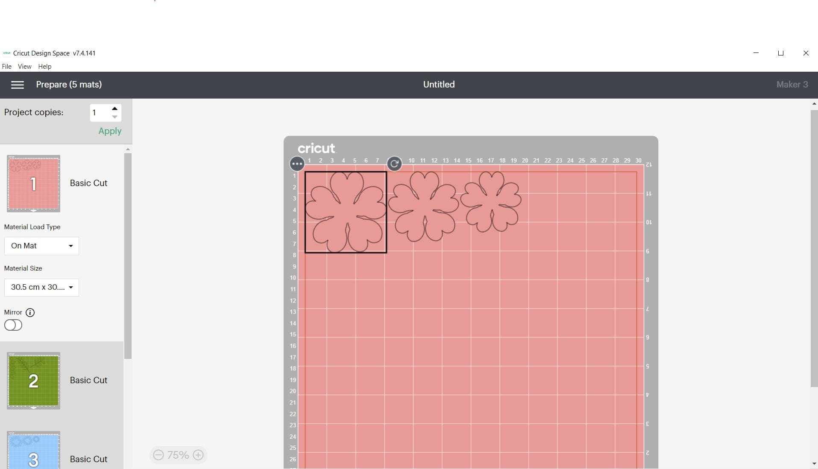Image resolution: width=818 pixels, height=469 pixels.
Task: Open the hamburger menu in header
Action: point(17,84)
